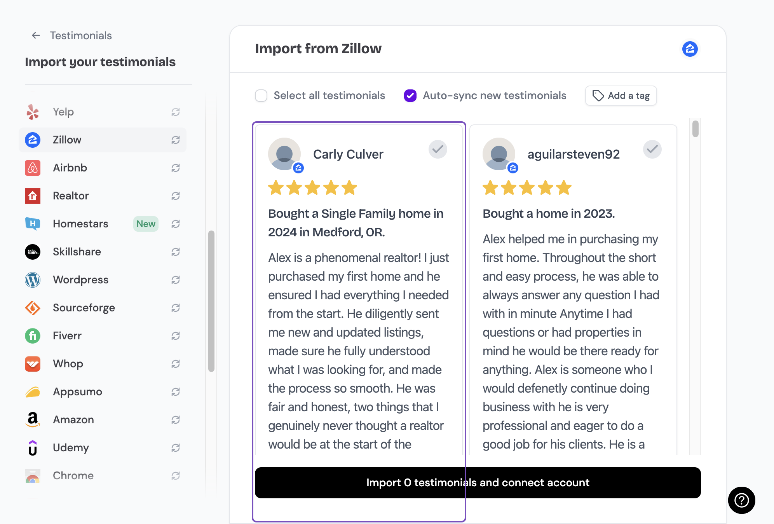
Task: Click Add a tag button
Action: point(621,96)
